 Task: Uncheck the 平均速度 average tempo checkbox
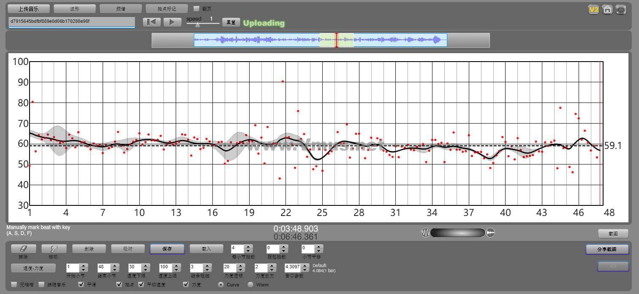pos(141,285)
